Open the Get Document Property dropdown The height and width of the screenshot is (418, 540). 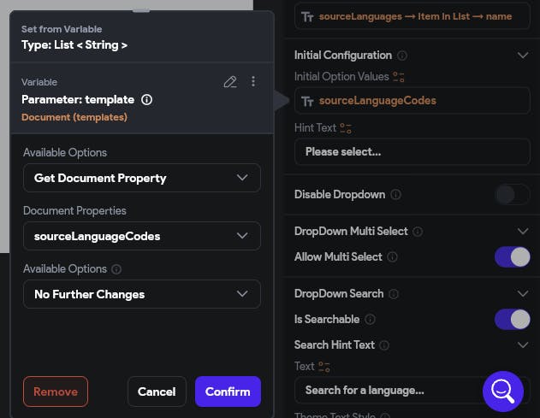pos(142,178)
